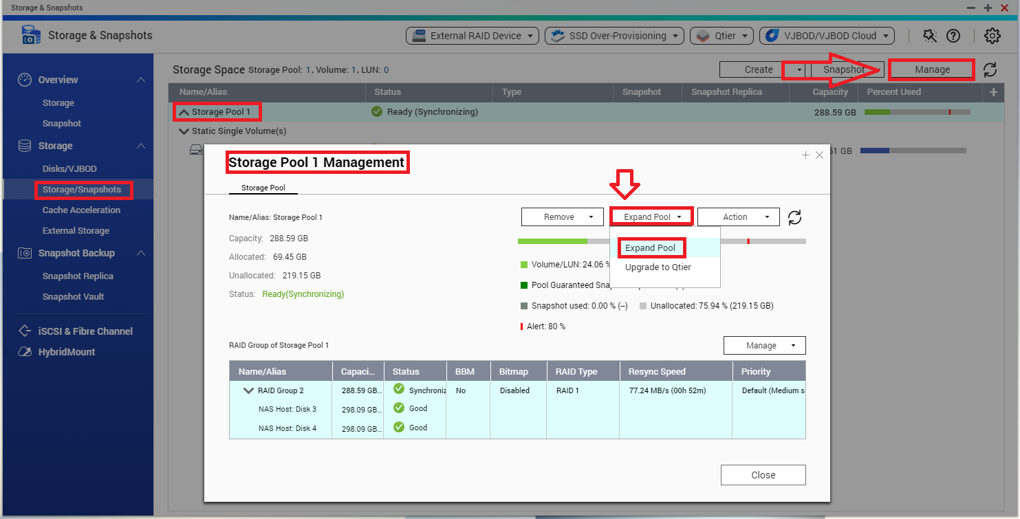
Task: Open the Remove dropdown in the dialog
Action: point(563,217)
